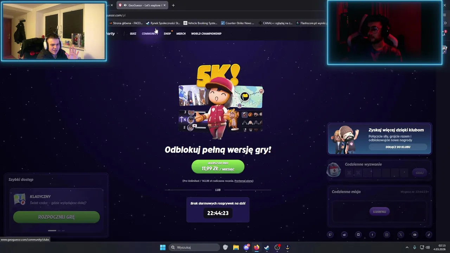Click the 'Codzienna misja' heading
Image resolution: width=450 pixels, height=253 pixels.
(x=346, y=192)
